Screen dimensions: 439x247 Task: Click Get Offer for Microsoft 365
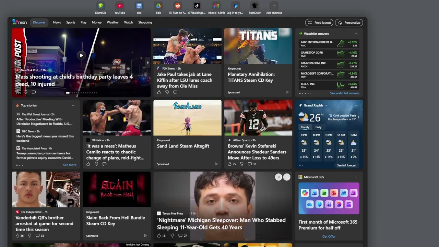[329, 237]
